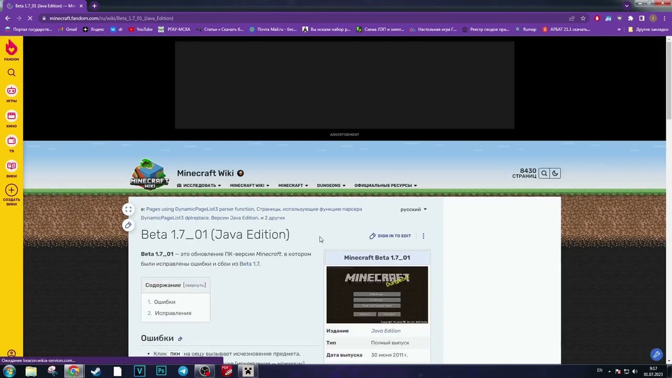
Task: Open the РГАУ-МСХА bookmark
Action: [174, 29]
